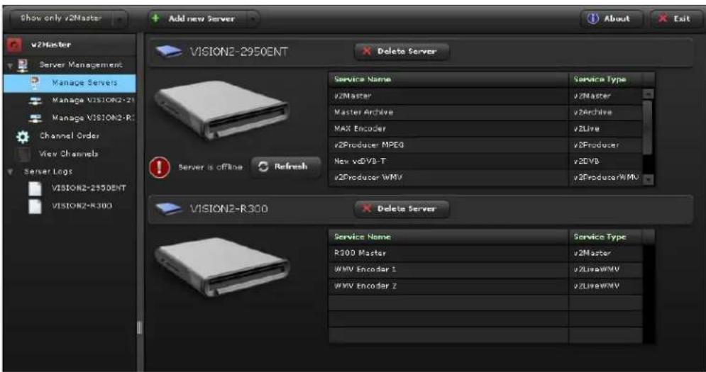Screen dimensions: 706x372
Task: Collapse the Server Management tree node
Action: (10, 66)
